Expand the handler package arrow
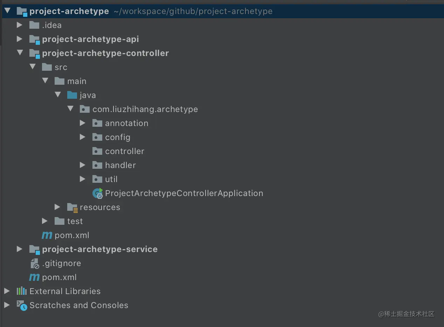Image resolution: width=444 pixels, height=327 pixels. [x=83, y=165]
